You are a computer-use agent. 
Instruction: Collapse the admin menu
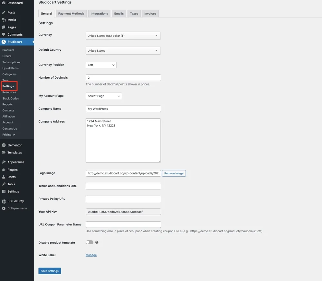tap(4, 208)
